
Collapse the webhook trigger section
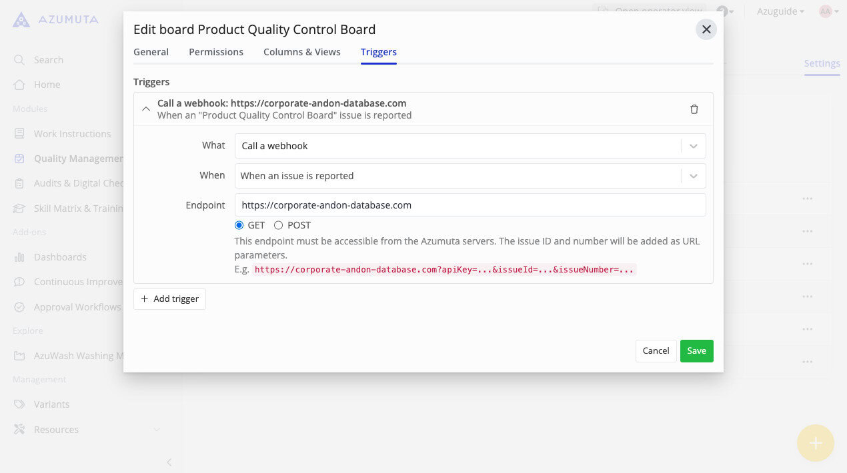146,109
